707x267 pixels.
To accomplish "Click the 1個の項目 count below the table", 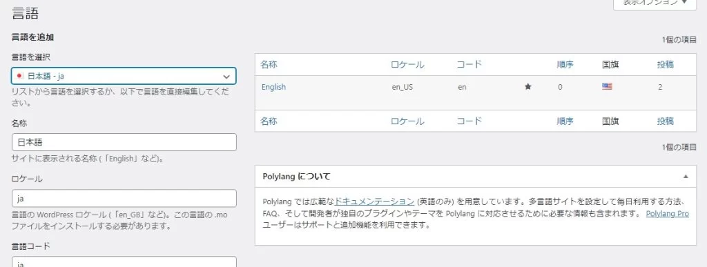I will [x=679, y=147].
